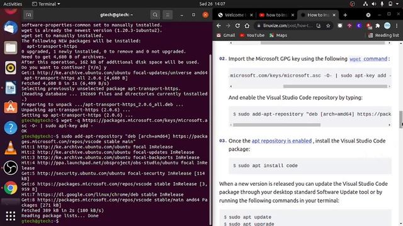Viewport: 403px width, 226px height.
Task: Go back in Chrome browser
Action: coord(219,26)
